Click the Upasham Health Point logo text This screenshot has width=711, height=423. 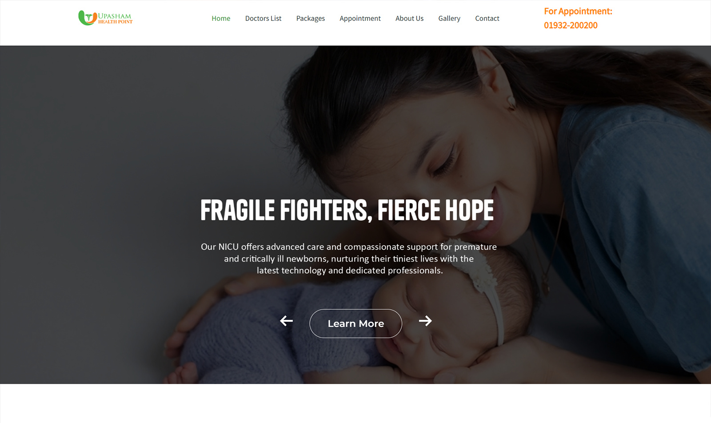tap(115, 18)
